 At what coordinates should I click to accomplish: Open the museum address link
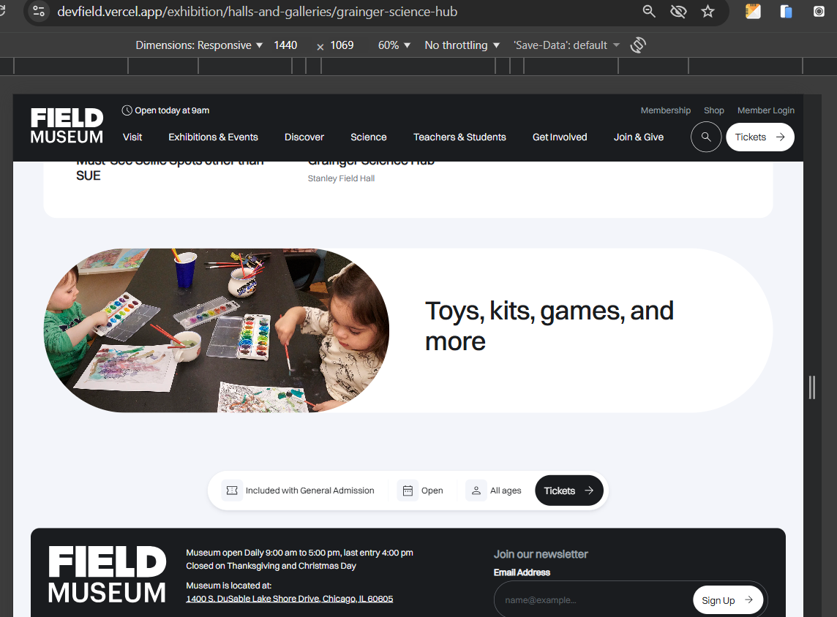[x=289, y=599]
